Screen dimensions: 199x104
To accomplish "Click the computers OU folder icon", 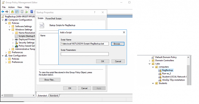I will [x=157, y=67].
